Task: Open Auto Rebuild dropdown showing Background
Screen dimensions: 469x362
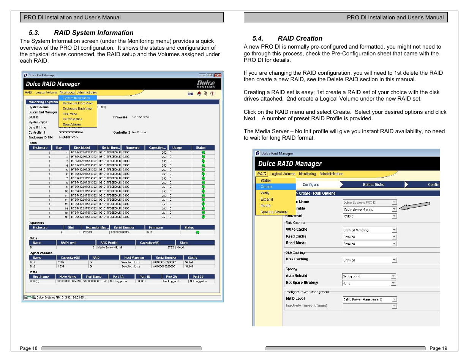Action: point(369,276)
